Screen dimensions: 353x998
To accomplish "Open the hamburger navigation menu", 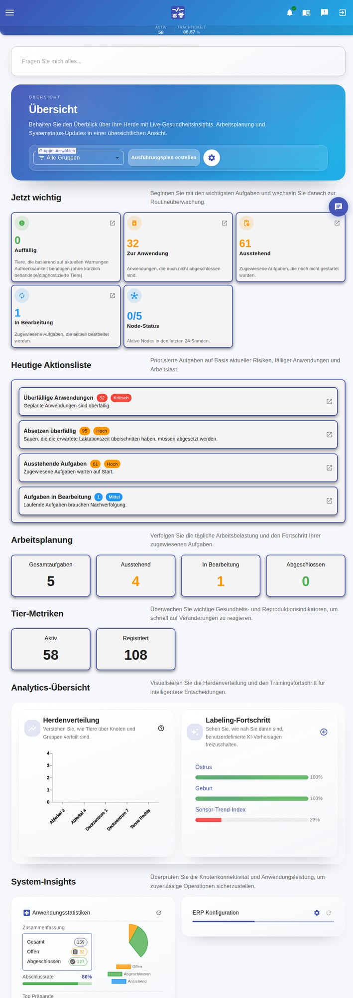I will coord(9,12).
